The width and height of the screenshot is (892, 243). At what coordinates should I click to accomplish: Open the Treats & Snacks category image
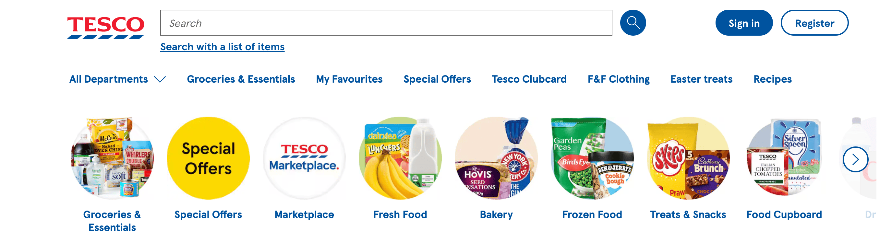pyautogui.click(x=688, y=158)
